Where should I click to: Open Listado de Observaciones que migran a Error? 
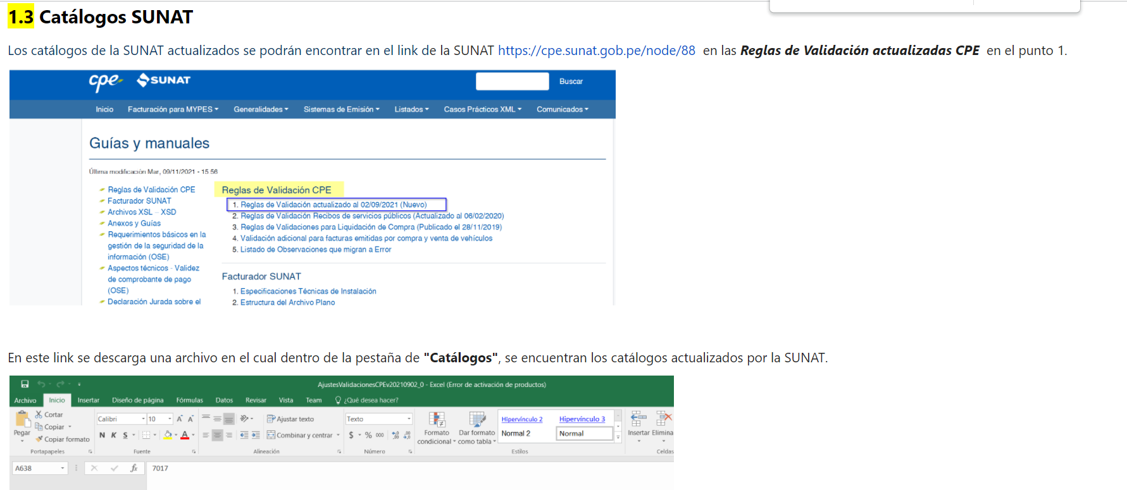316,250
